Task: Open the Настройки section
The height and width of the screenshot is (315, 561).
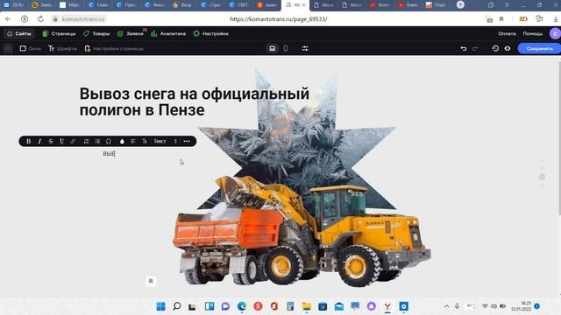Action: pos(210,33)
